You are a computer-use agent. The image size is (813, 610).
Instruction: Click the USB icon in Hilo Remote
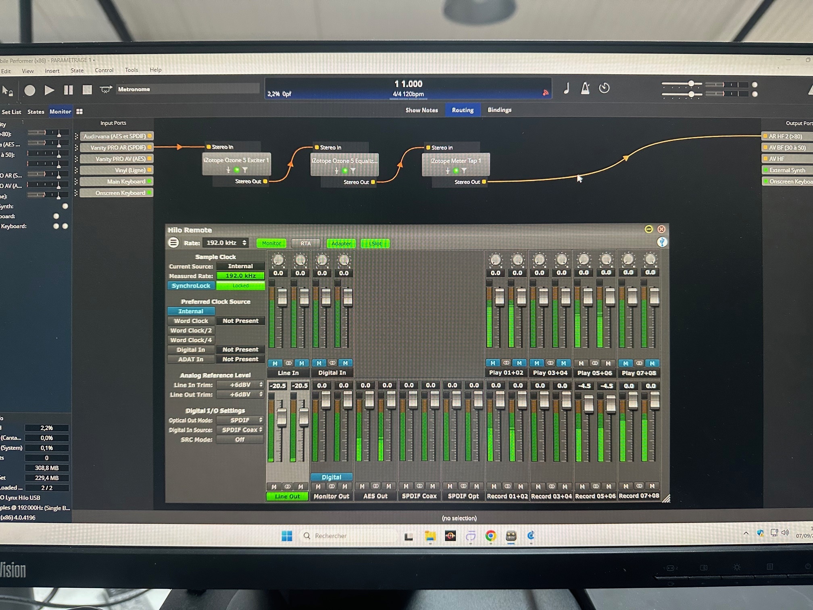(662, 242)
